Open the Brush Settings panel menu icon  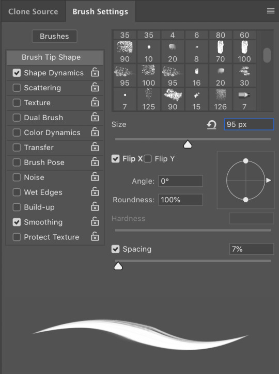click(x=270, y=11)
